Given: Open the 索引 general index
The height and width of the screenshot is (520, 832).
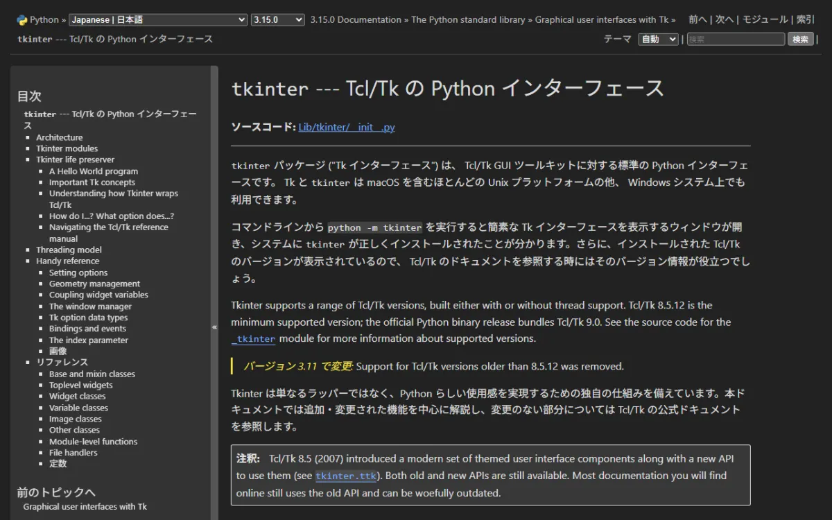Looking at the screenshot, I should [x=806, y=20].
